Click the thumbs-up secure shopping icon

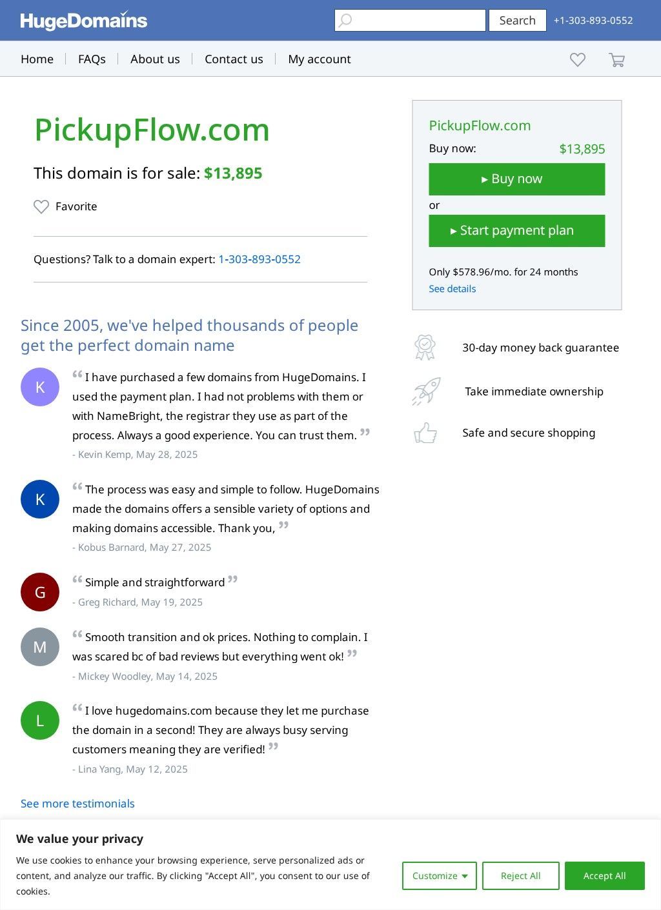[x=425, y=433]
